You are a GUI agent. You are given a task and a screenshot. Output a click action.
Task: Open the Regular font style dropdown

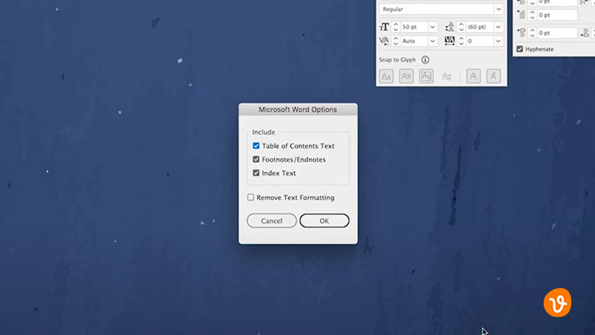(498, 9)
